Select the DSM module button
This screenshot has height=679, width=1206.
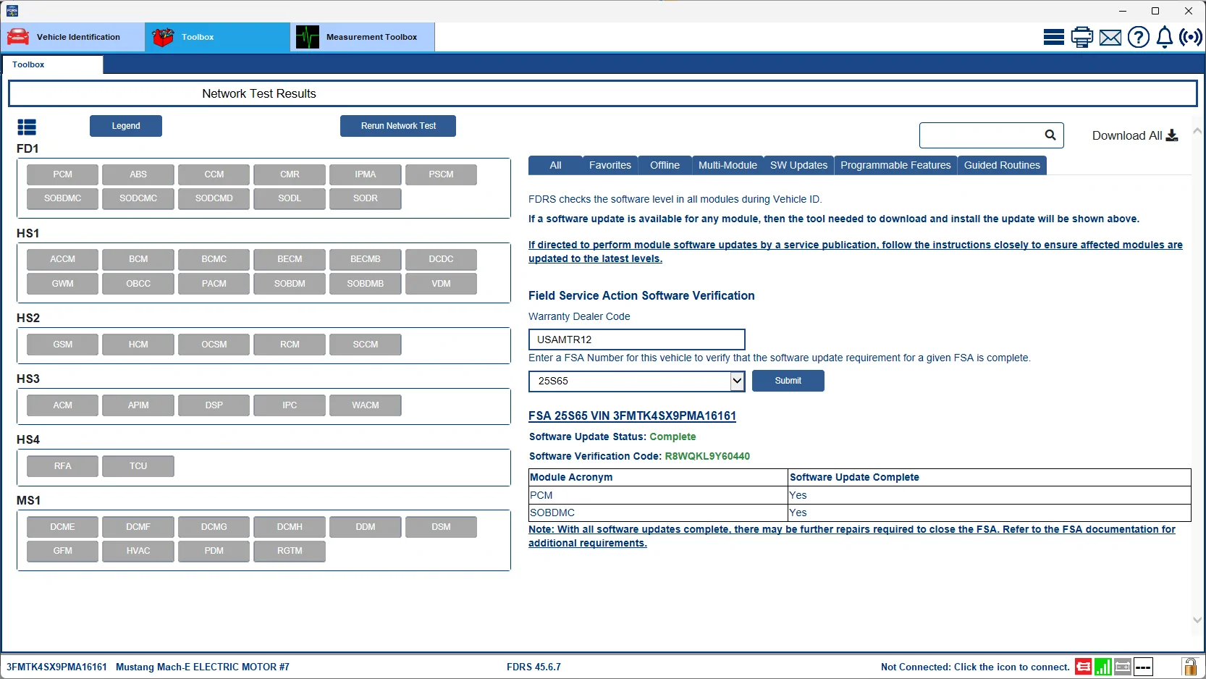click(x=441, y=527)
